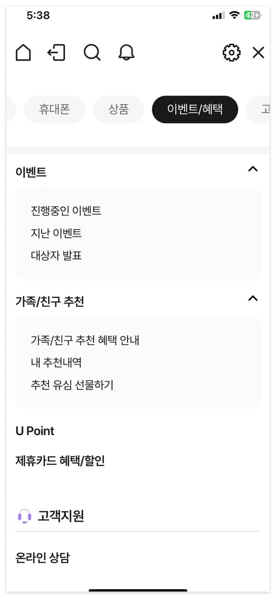Tap the Wi-Fi icon in the status bar
Screen dimensions: 276x598
(x=235, y=15)
